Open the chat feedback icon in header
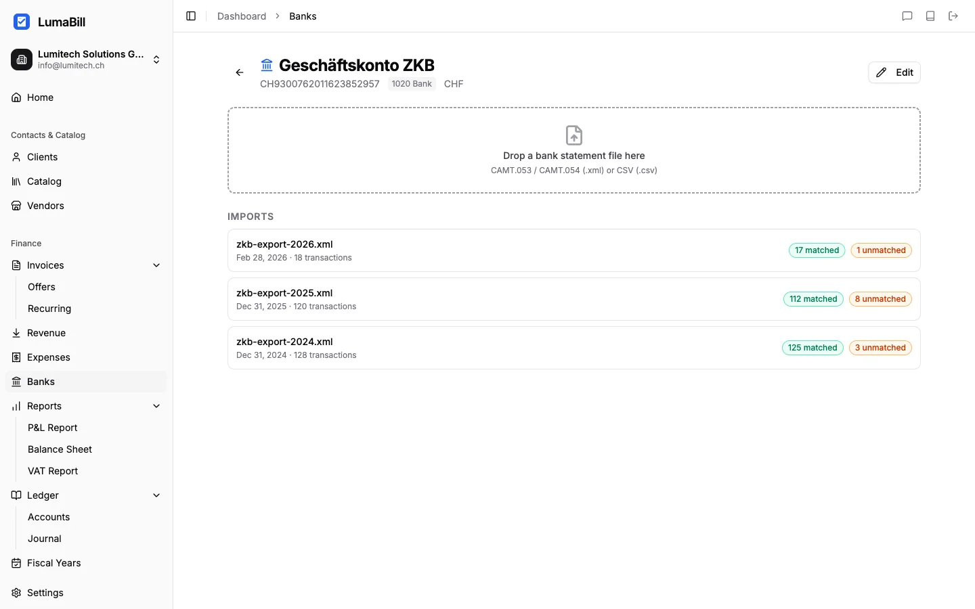Viewport: 975px width, 609px height. tap(907, 16)
